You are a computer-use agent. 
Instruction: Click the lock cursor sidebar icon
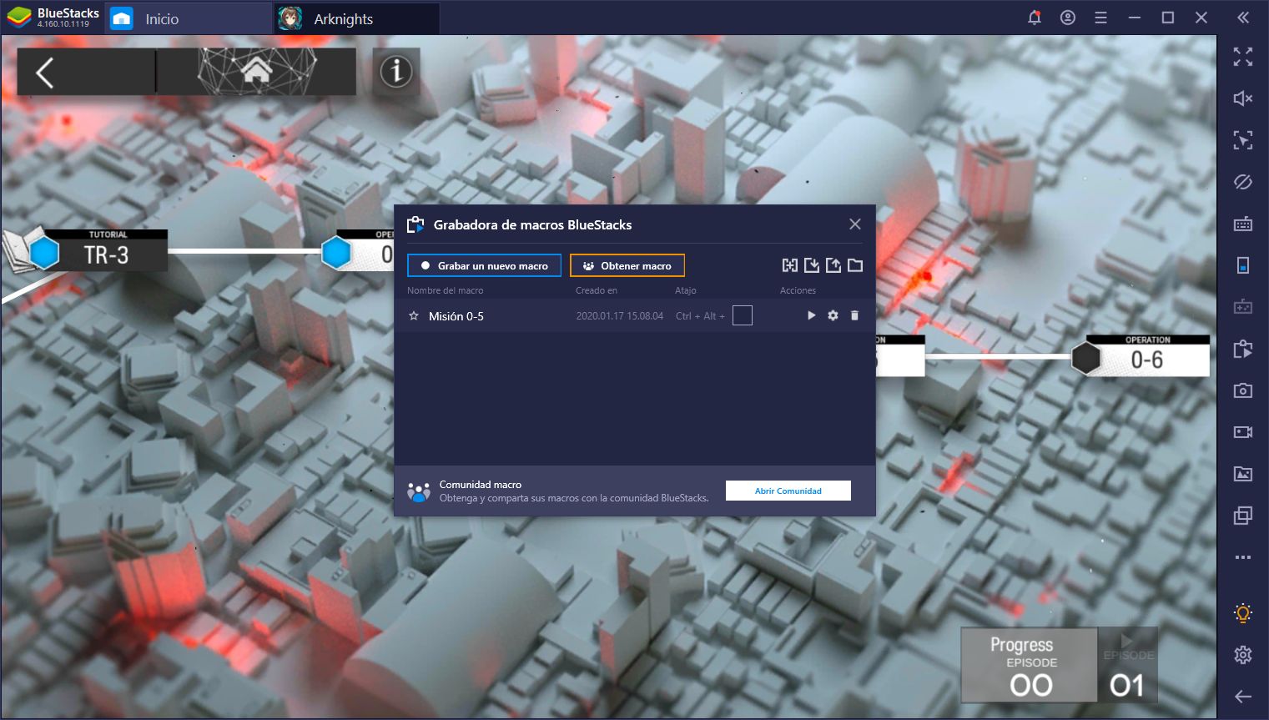[1243, 140]
